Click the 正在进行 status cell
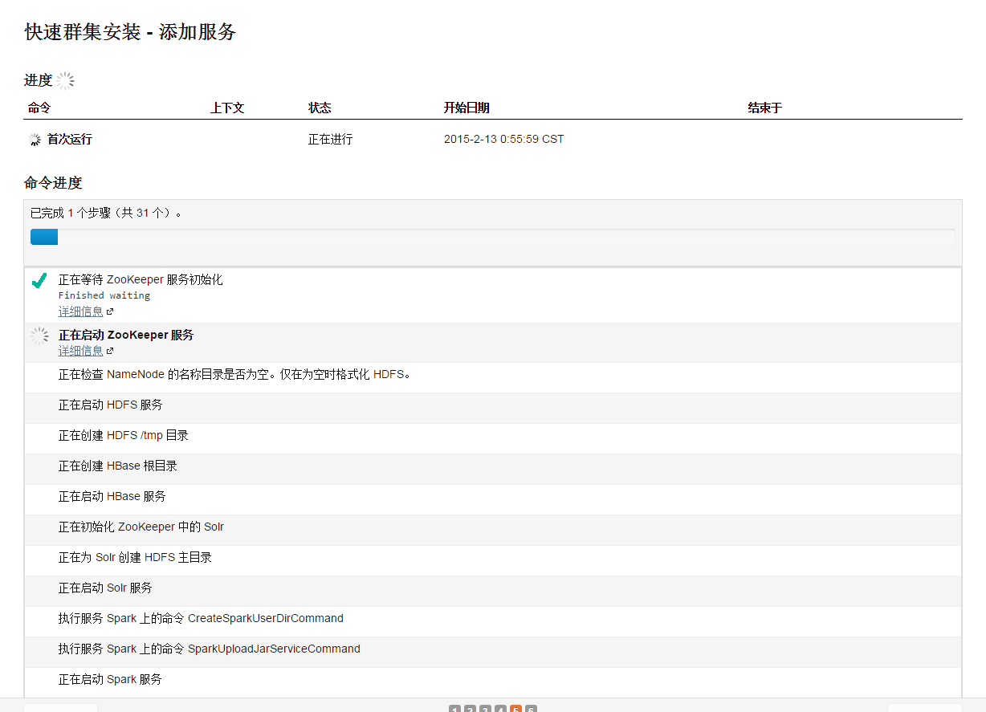 click(x=330, y=140)
